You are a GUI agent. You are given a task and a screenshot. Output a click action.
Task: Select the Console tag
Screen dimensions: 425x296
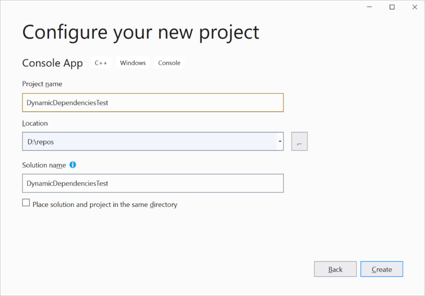169,62
